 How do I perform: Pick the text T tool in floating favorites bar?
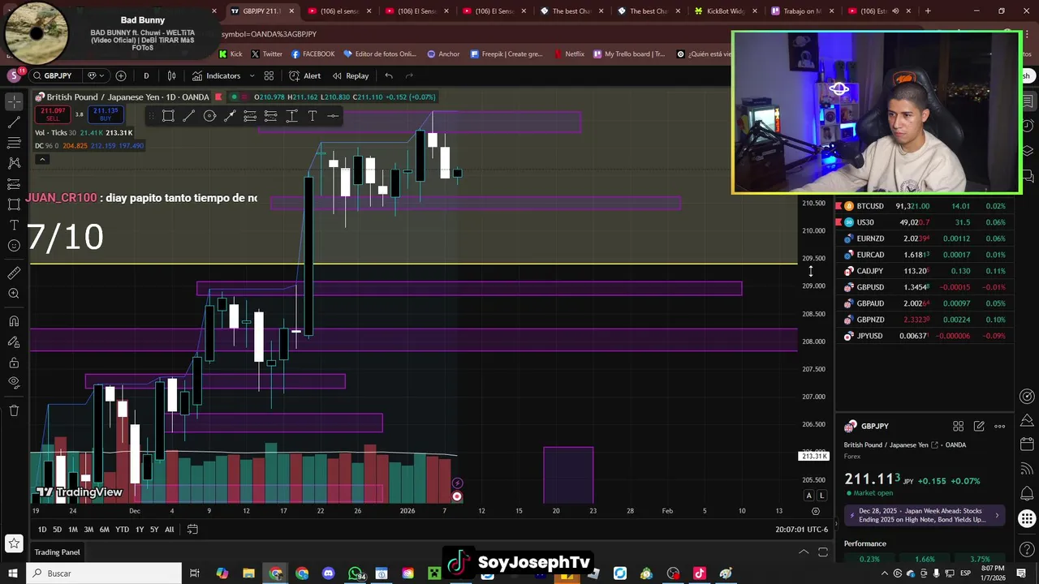coord(313,116)
